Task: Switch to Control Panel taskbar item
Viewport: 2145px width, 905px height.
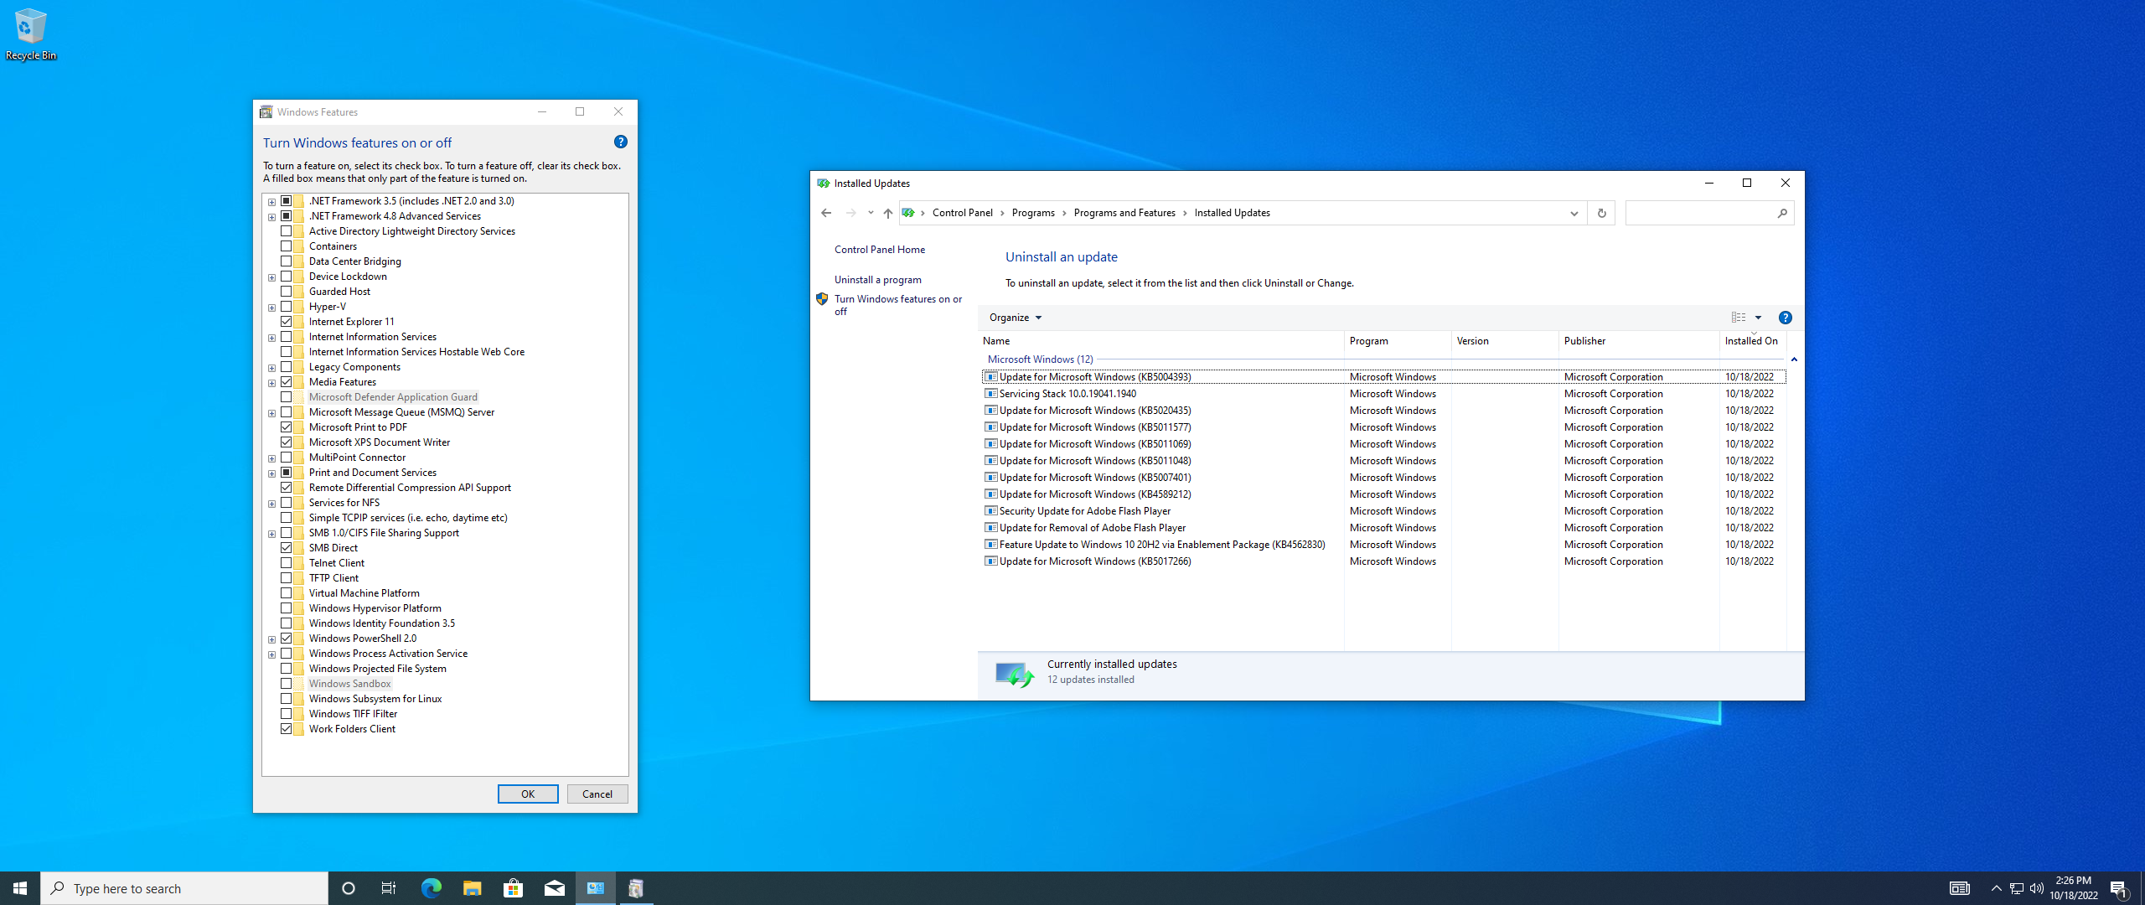Action: click(x=596, y=888)
